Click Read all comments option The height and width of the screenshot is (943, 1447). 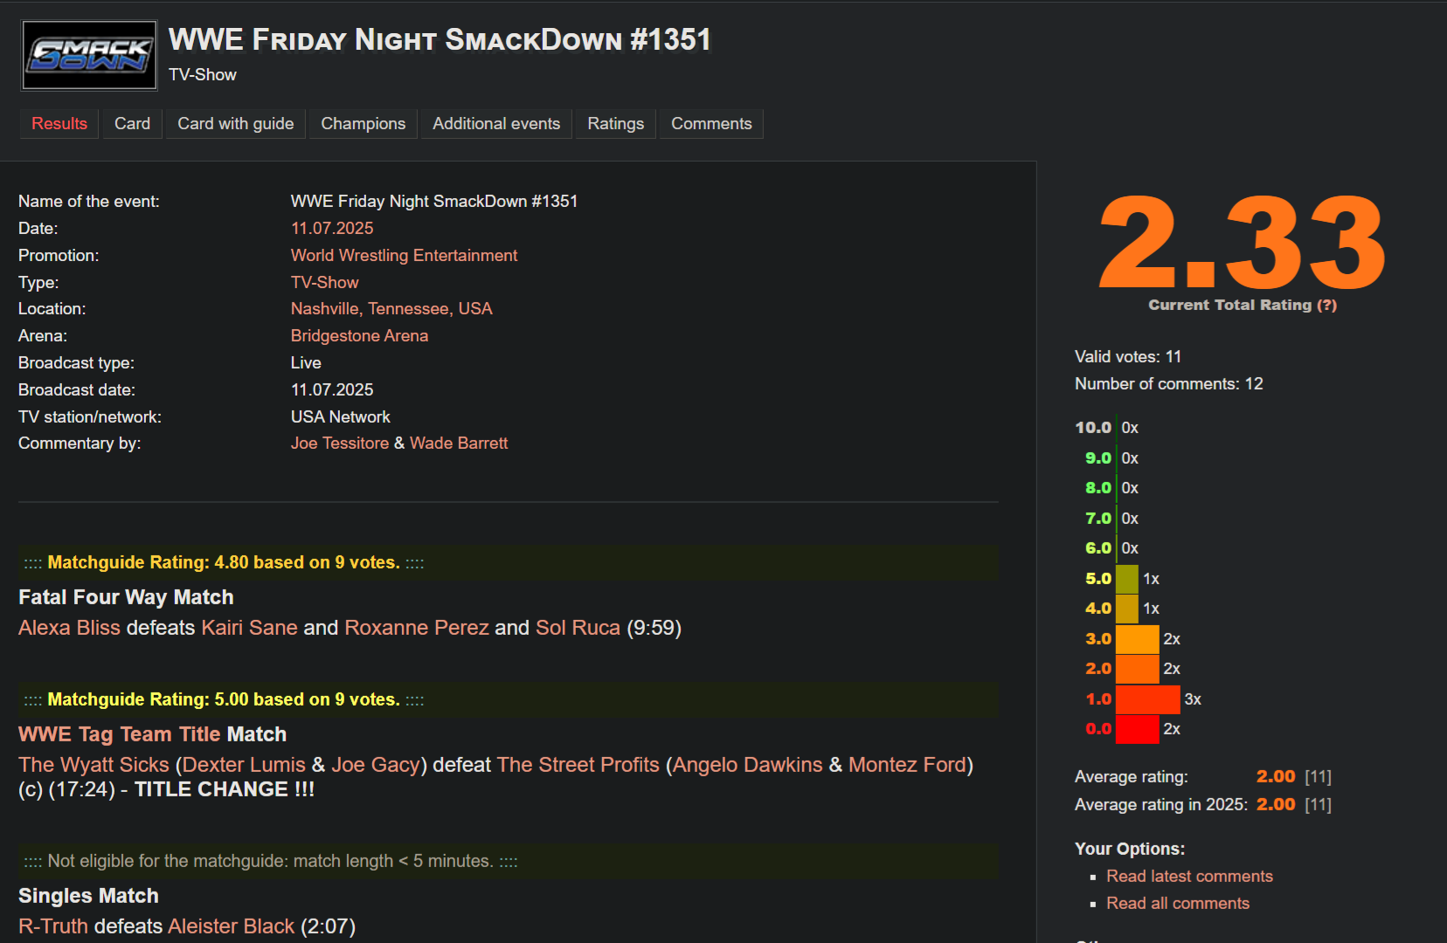point(1178,903)
